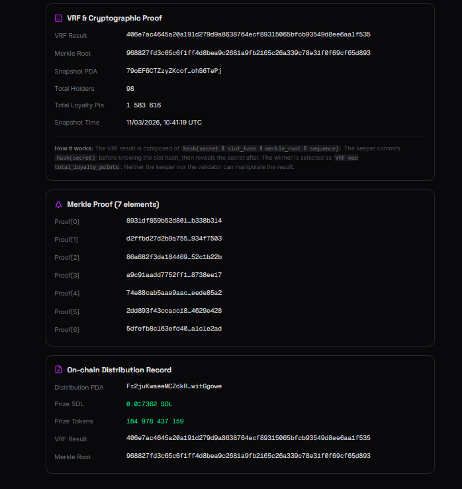462x489 pixels.
Task: Click the Prize SOL value 0.017362 SOL
Action: [x=149, y=404]
